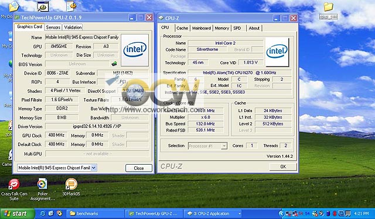The width and height of the screenshot is (375, 219).
Task: Open the My Documents desktop icon
Action: (13, 6)
